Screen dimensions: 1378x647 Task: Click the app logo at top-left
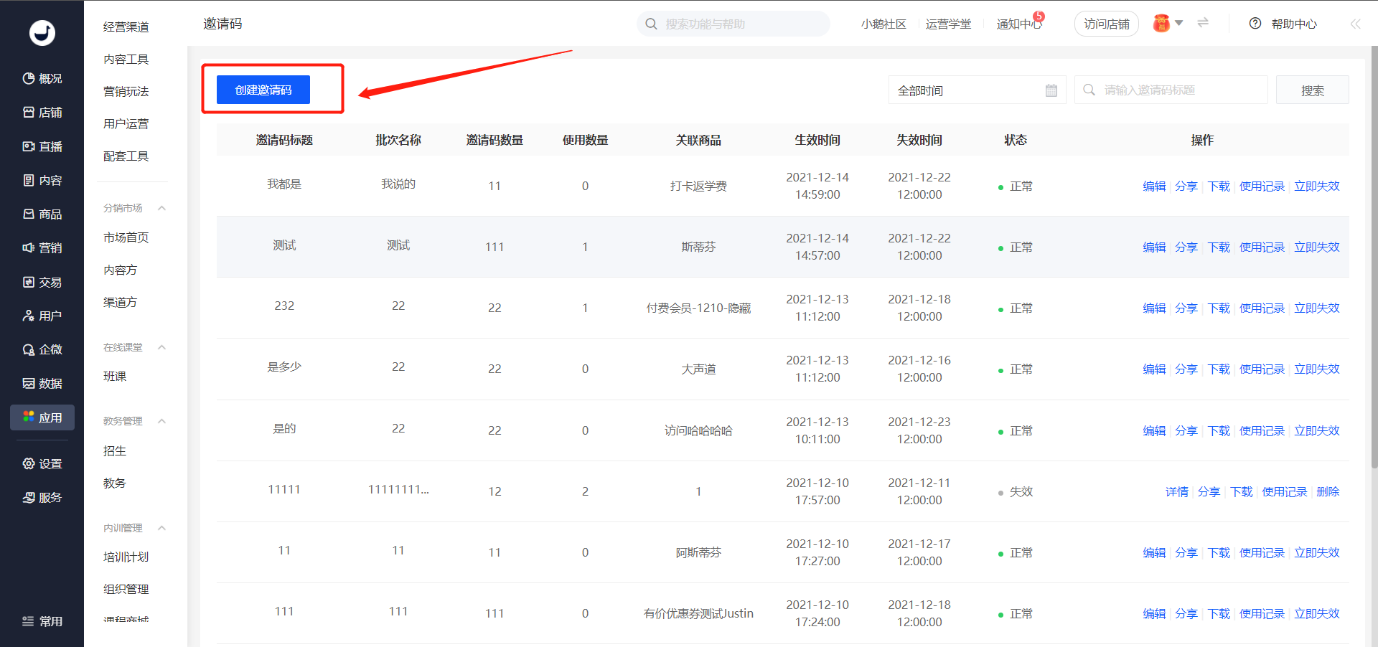pyautogui.click(x=42, y=32)
